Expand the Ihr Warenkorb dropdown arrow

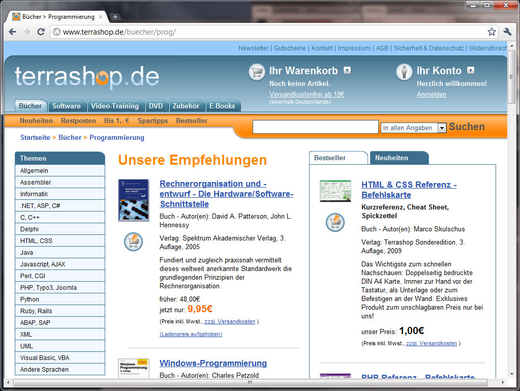(347, 71)
